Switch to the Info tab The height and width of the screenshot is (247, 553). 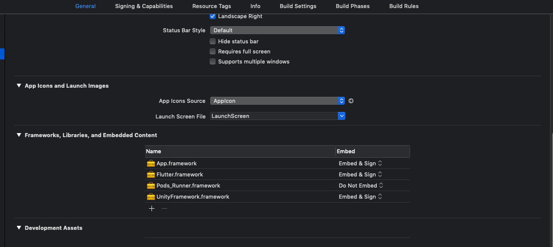[256, 6]
